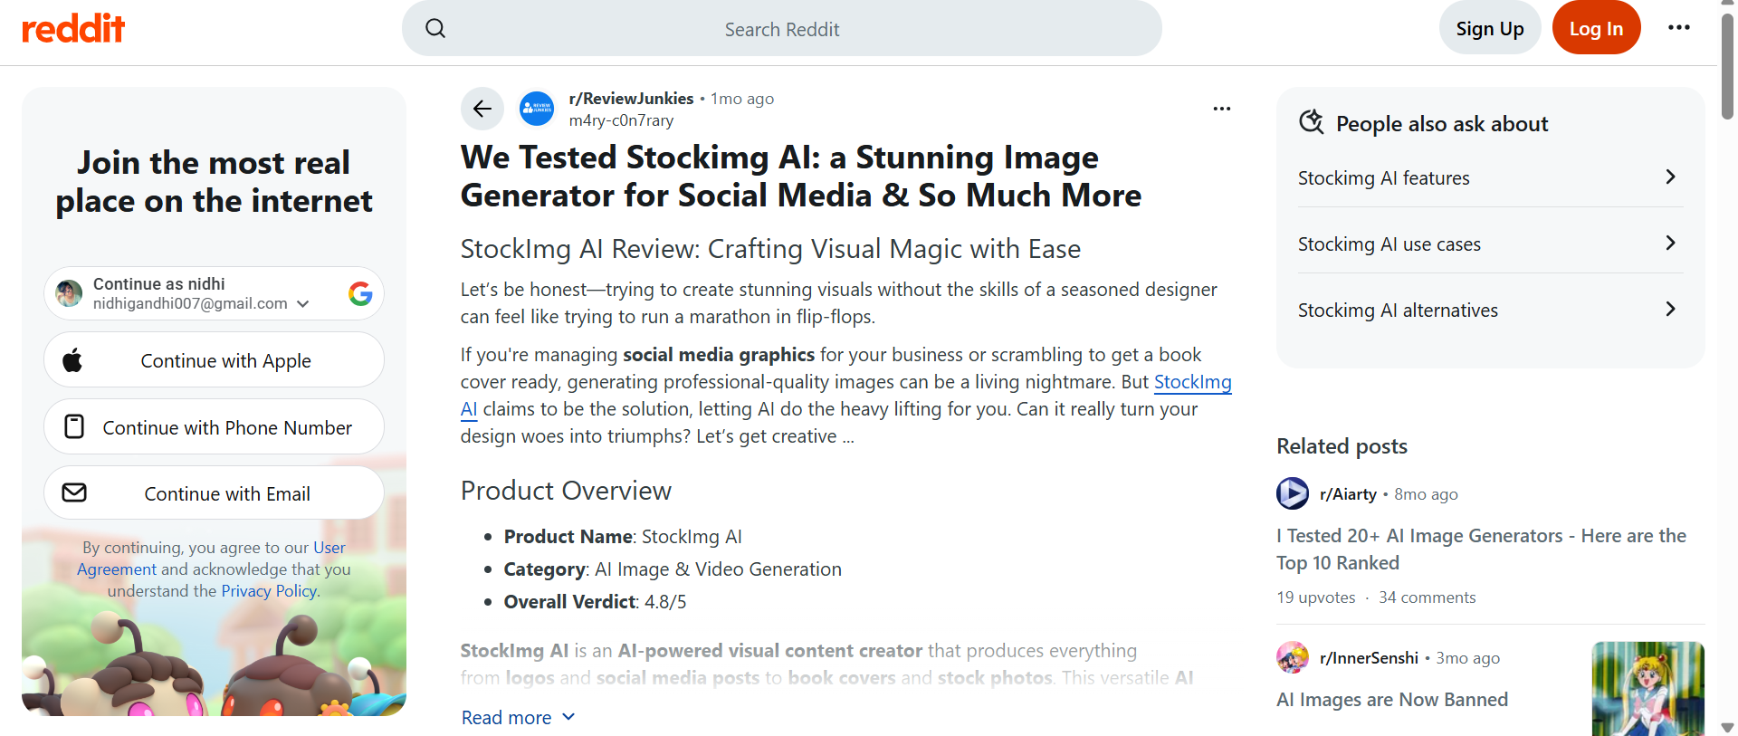Click the Google logo on Continue as nidhi
This screenshot has width=1738, height=736.
[x=360, y=293]
